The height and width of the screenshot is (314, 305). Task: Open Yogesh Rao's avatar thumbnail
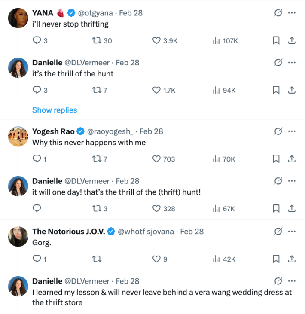[18, 136]
